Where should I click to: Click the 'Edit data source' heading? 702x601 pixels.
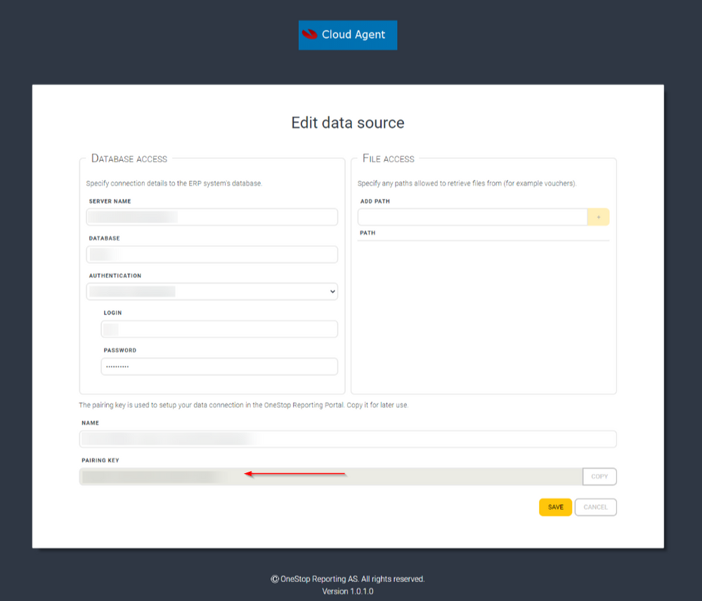[348, 123]
